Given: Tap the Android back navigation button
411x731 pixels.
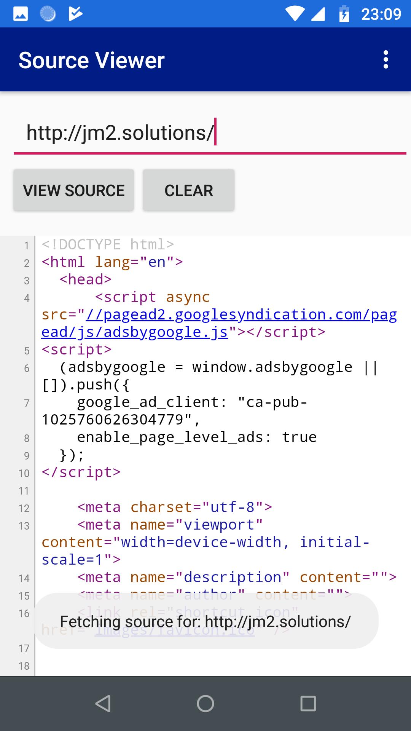Looking at the screenshot, I should tap(103, 703).
